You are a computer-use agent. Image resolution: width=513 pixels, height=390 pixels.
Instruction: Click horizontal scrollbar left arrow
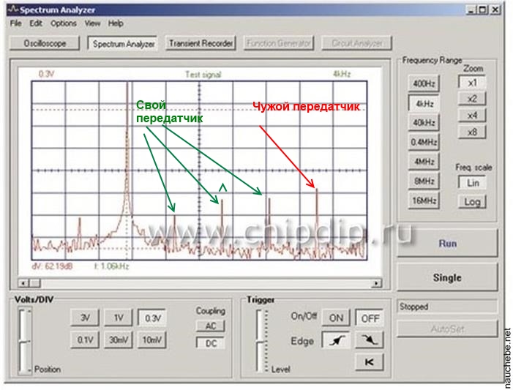click(23, 283)
